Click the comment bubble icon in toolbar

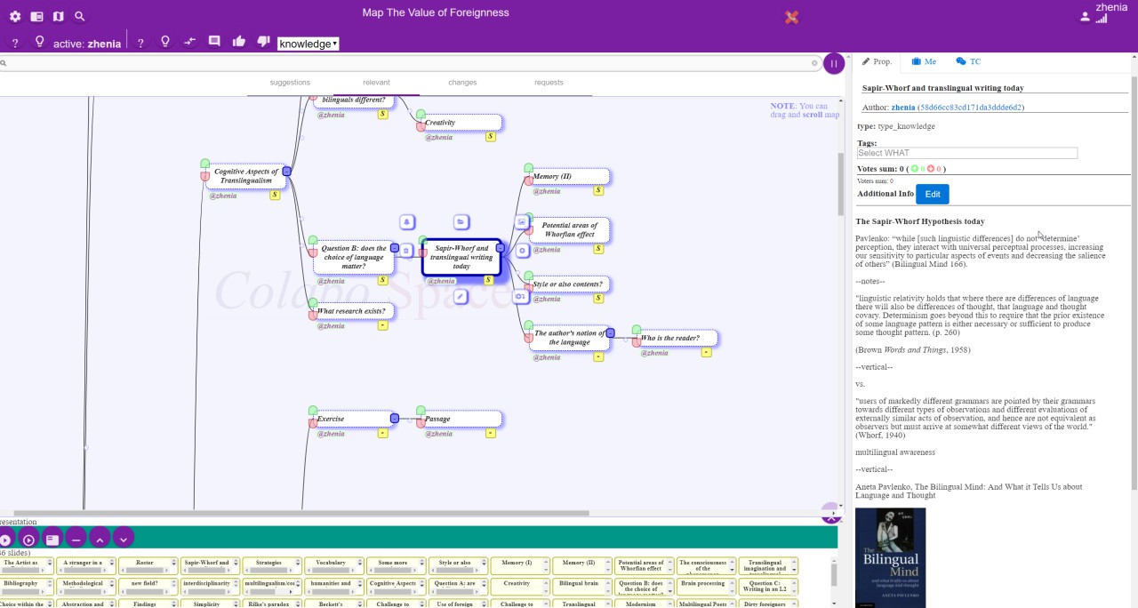[x=214, y=42]
